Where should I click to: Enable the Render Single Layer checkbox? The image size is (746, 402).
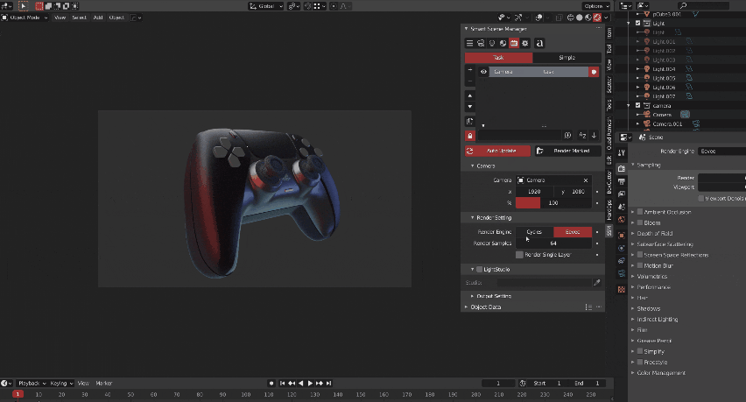point(519,255)
